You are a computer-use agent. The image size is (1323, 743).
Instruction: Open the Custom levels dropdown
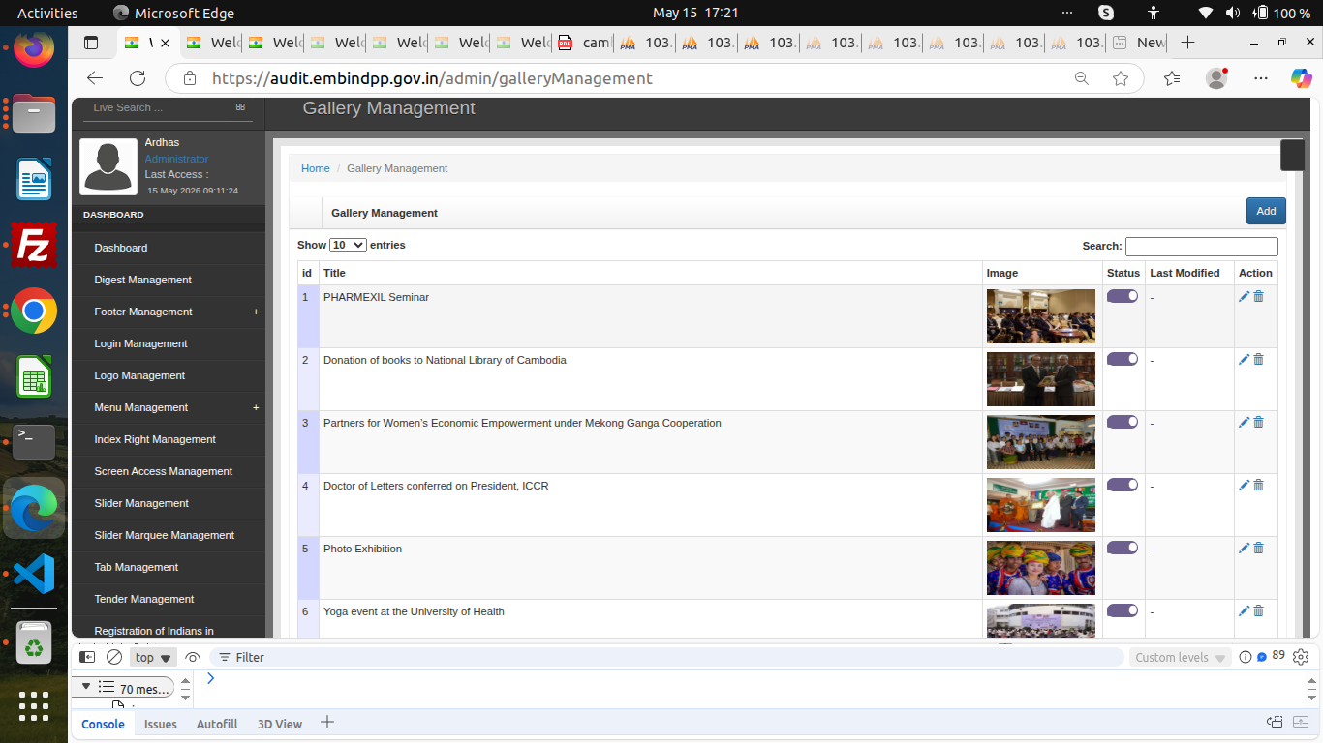1180,657
